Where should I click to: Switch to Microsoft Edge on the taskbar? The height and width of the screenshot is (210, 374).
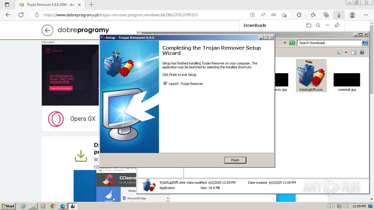63,206
